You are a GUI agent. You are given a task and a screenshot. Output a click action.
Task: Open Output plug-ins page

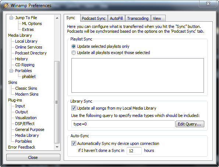click(21, 112)
